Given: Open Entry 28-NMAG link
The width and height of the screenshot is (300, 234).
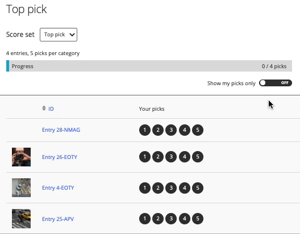Looking at the screenshot, I should pos(61,130).
